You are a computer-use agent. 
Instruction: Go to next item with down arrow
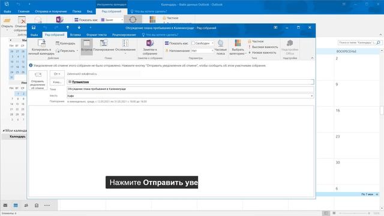pos(79,28)
